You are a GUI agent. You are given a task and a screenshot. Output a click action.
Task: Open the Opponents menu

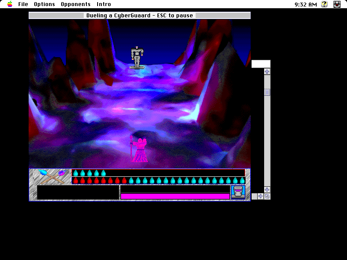(x=75, y=4)
